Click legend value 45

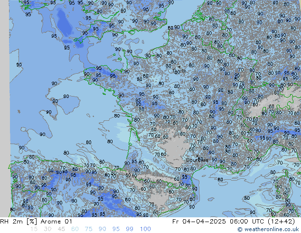[x=61, y=229]
